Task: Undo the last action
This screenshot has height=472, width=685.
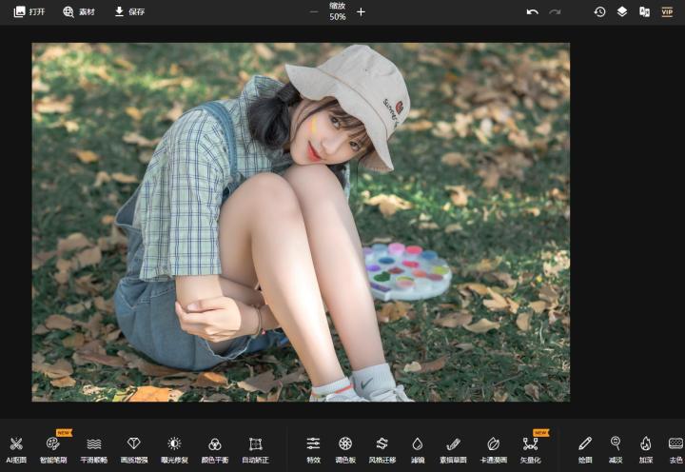Action: point(532,12)
